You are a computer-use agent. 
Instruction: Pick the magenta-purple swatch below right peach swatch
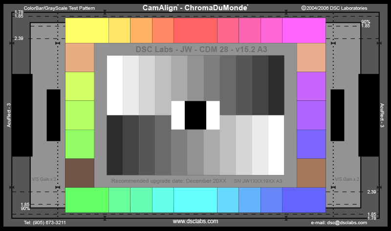pyautogui.click(x=311, y=86)
